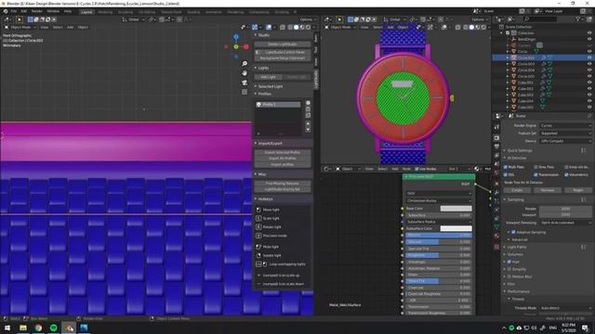Click the Remove button under Node Tree for AI Denoiser
Image resolution: width=595 pixels, height=334 pixels.
[548, 190]
